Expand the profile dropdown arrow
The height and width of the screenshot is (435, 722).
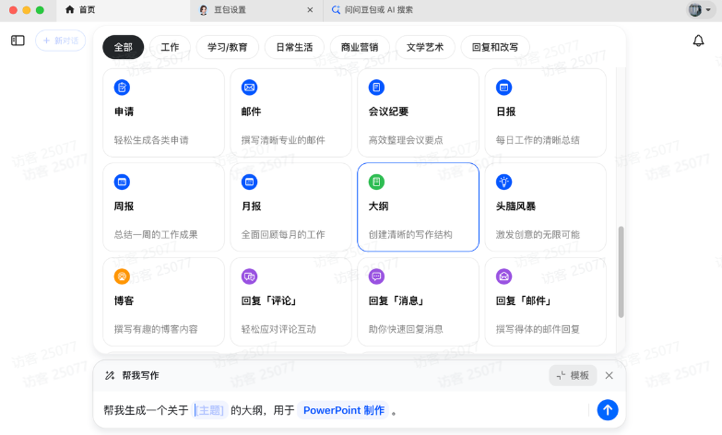coord(708,9)
